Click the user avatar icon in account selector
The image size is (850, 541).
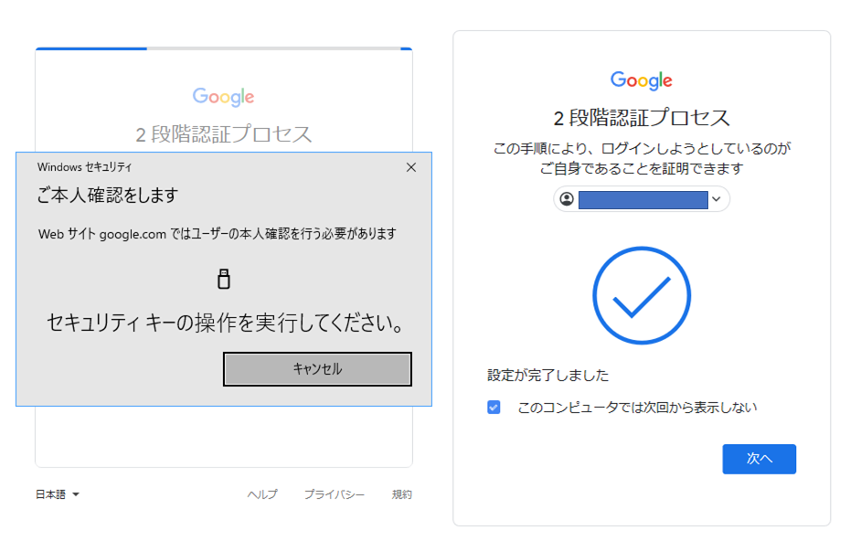coord(567,199)
